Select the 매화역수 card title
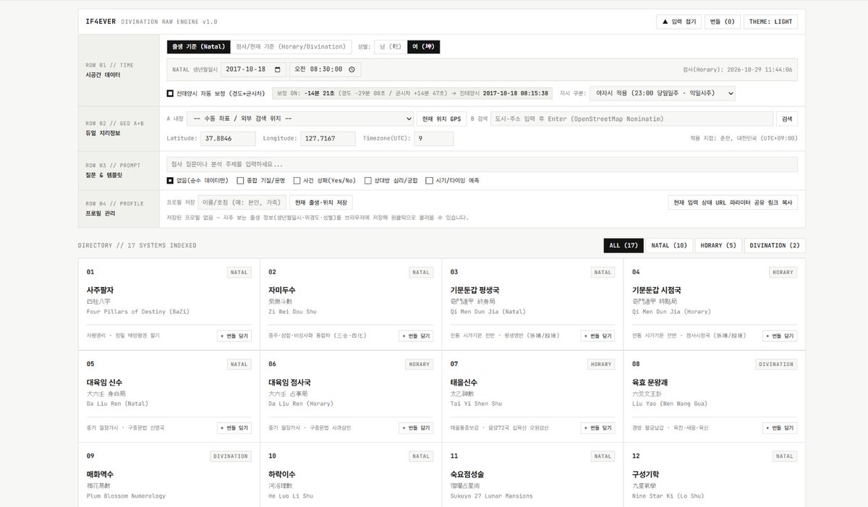The width and height of the screenshot is (868, 507). pyautogui.click(x=101, y=474)
